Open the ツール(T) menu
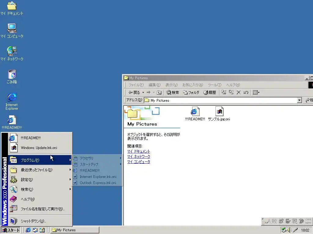This screenshot has height=234, width=313. [x=215, y=85]
